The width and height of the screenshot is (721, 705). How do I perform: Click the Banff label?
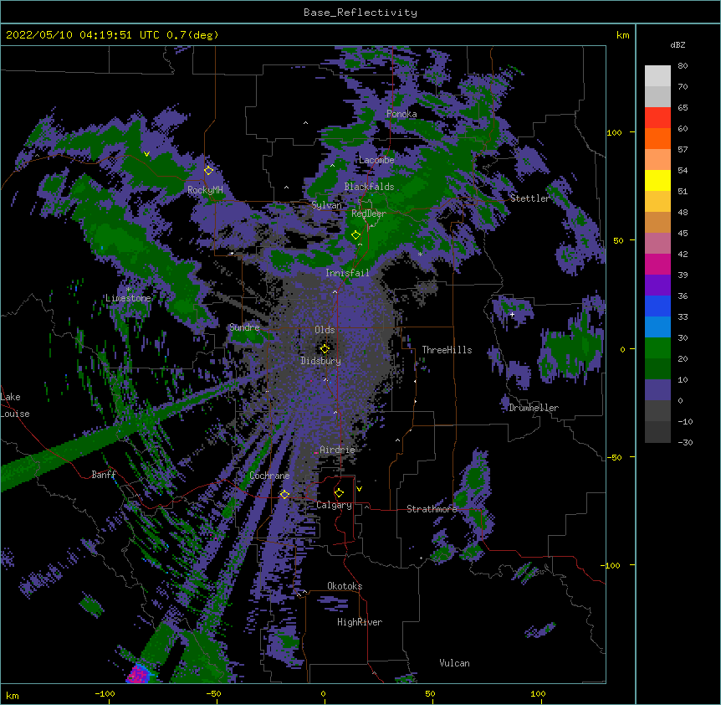click(104, 475)
